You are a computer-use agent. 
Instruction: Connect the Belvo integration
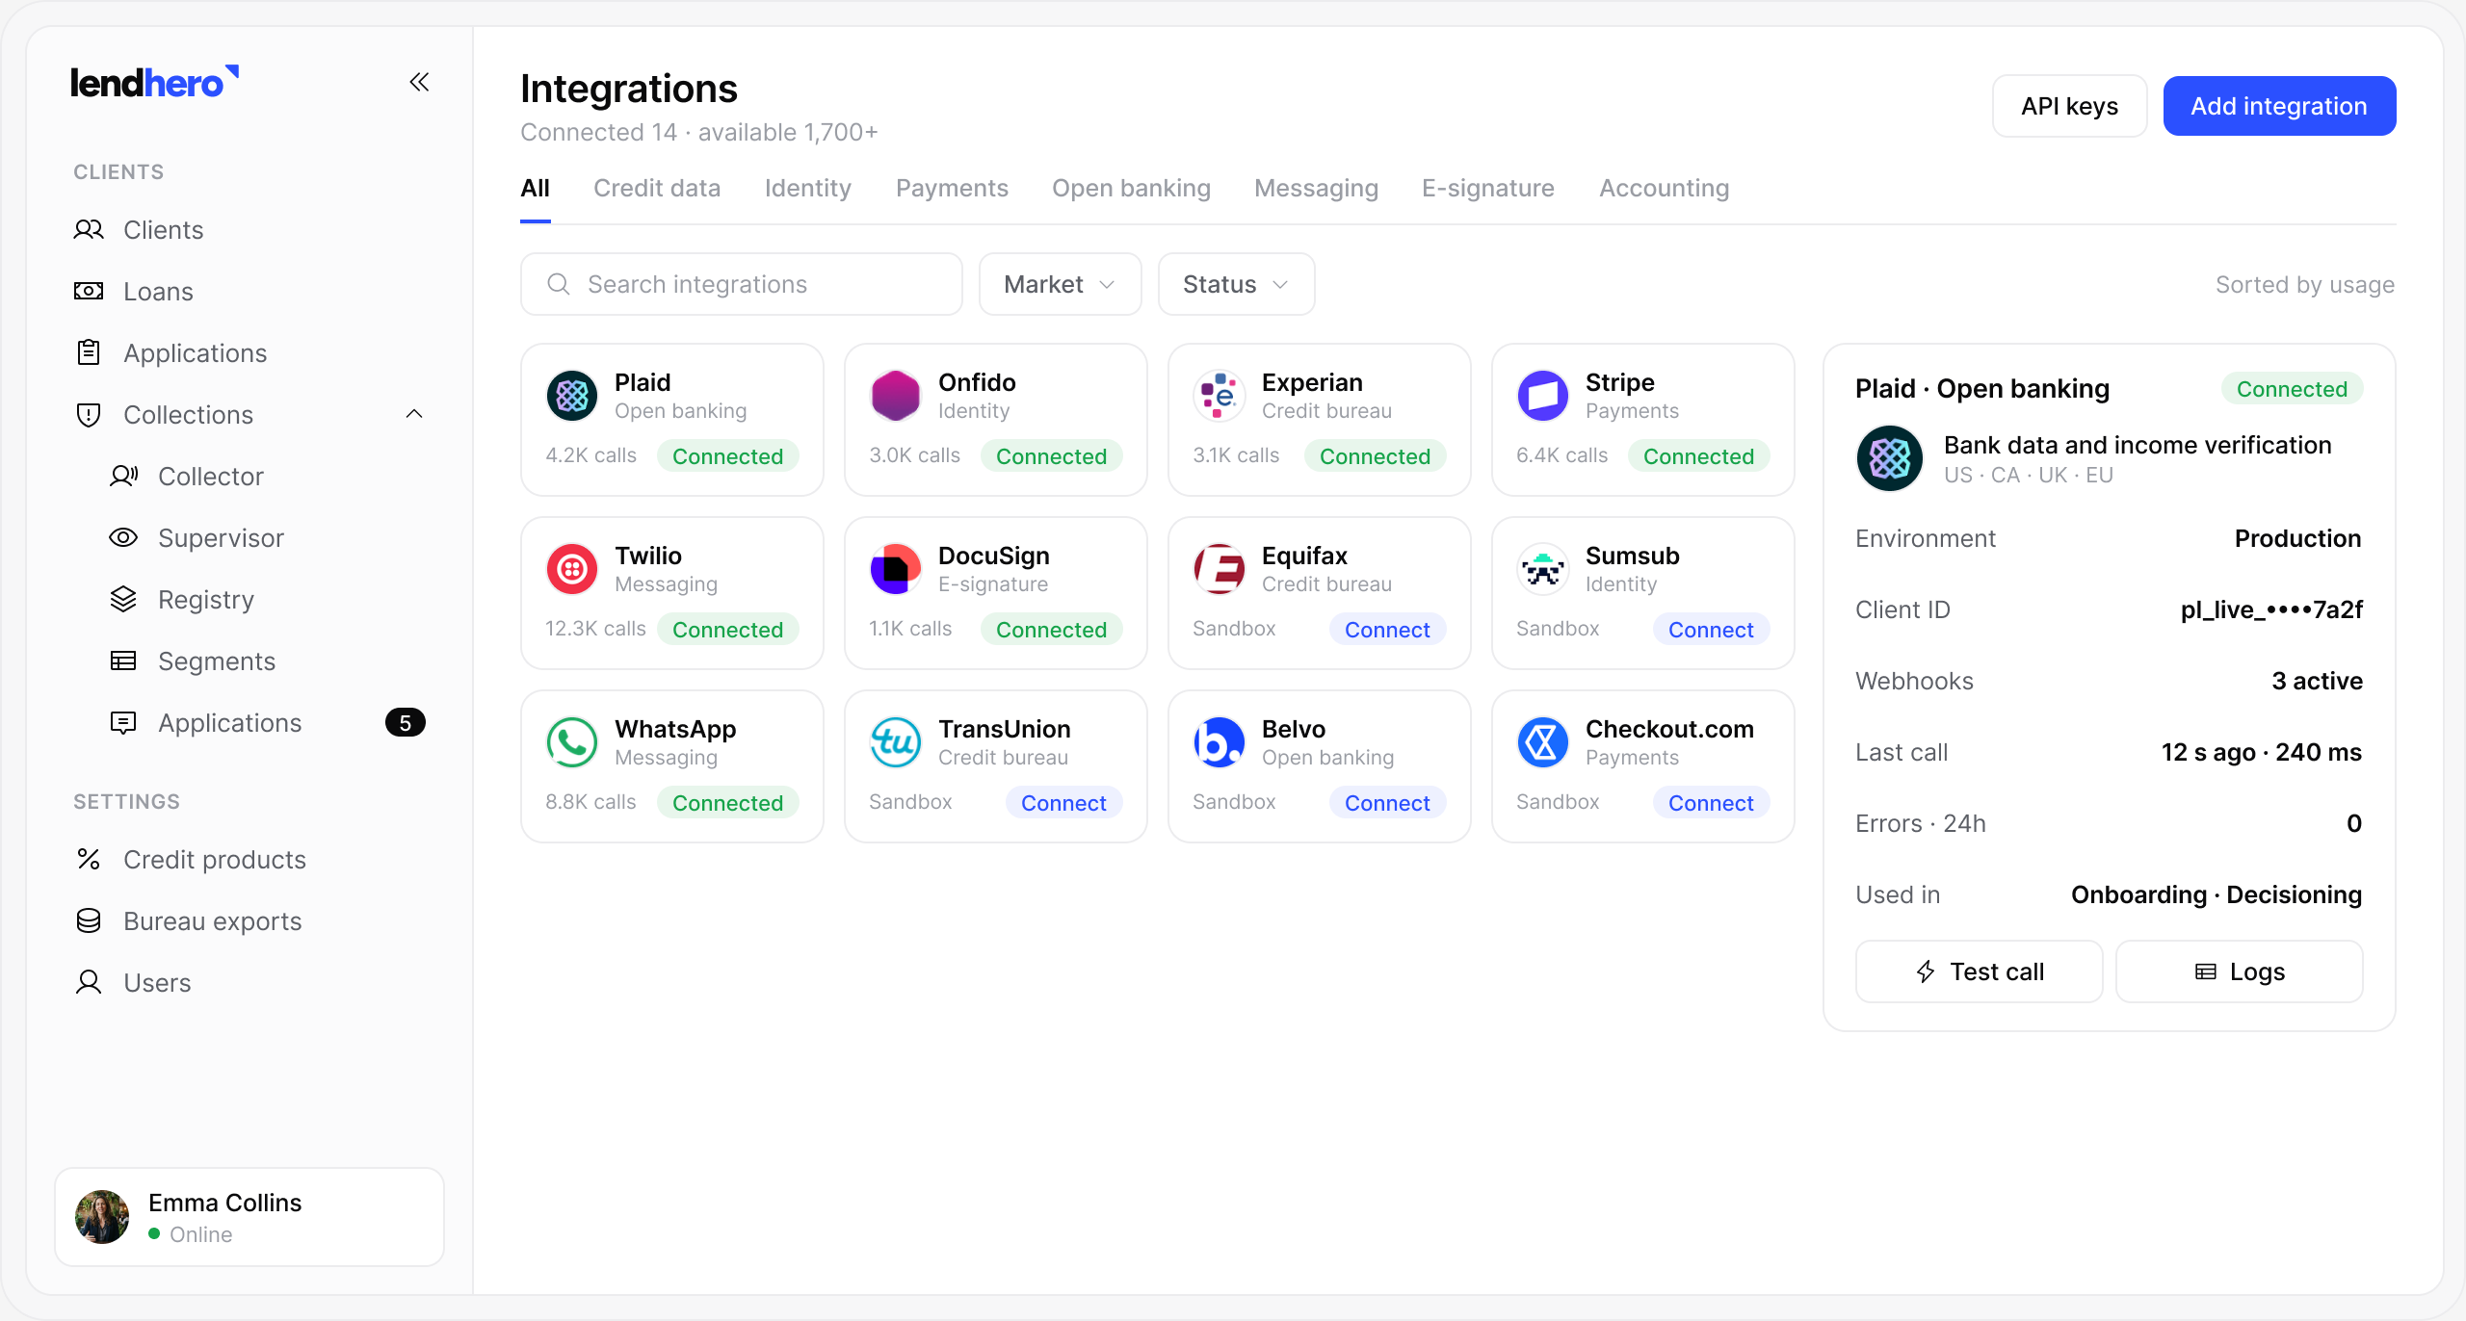[x=1387, y=803]
